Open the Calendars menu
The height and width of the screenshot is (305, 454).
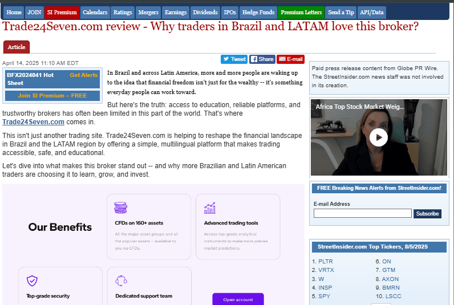[95, 13]
